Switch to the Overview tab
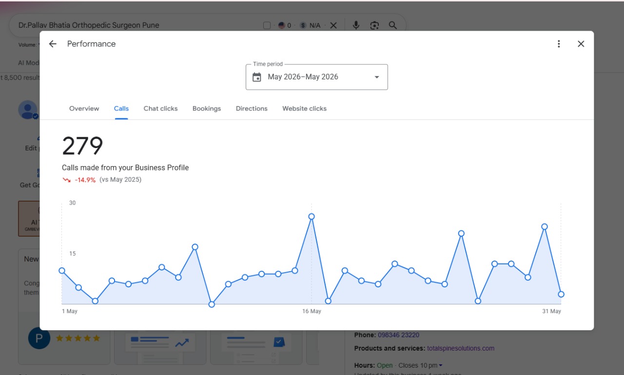 tap(84, 109)
